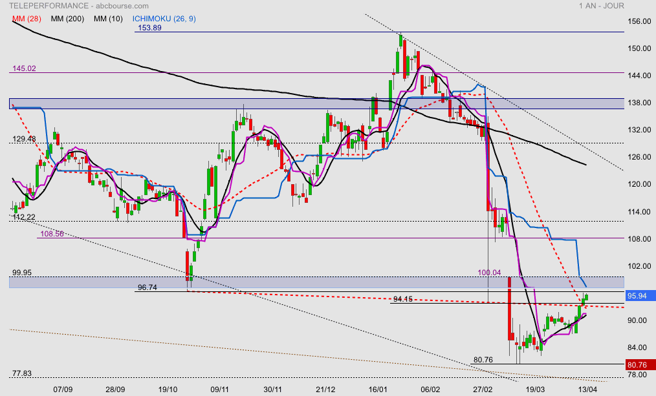Click the 145.02 level label
656x396 pixels.
click(x=25, y=68)
